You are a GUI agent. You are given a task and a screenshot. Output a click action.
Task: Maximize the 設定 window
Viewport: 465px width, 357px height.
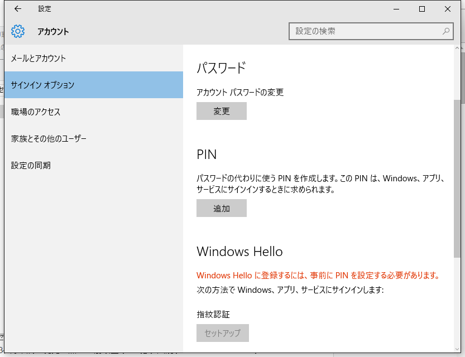pyautogui.click(x=421, y=9)
